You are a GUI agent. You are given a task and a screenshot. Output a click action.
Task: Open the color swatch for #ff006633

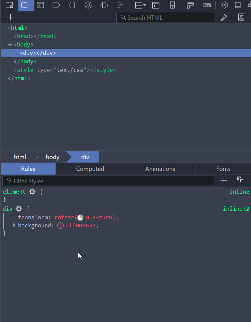pos(60,225)
